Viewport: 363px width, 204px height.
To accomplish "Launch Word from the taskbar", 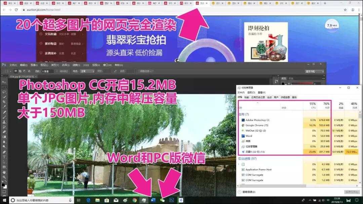I will tap(153, 200).
